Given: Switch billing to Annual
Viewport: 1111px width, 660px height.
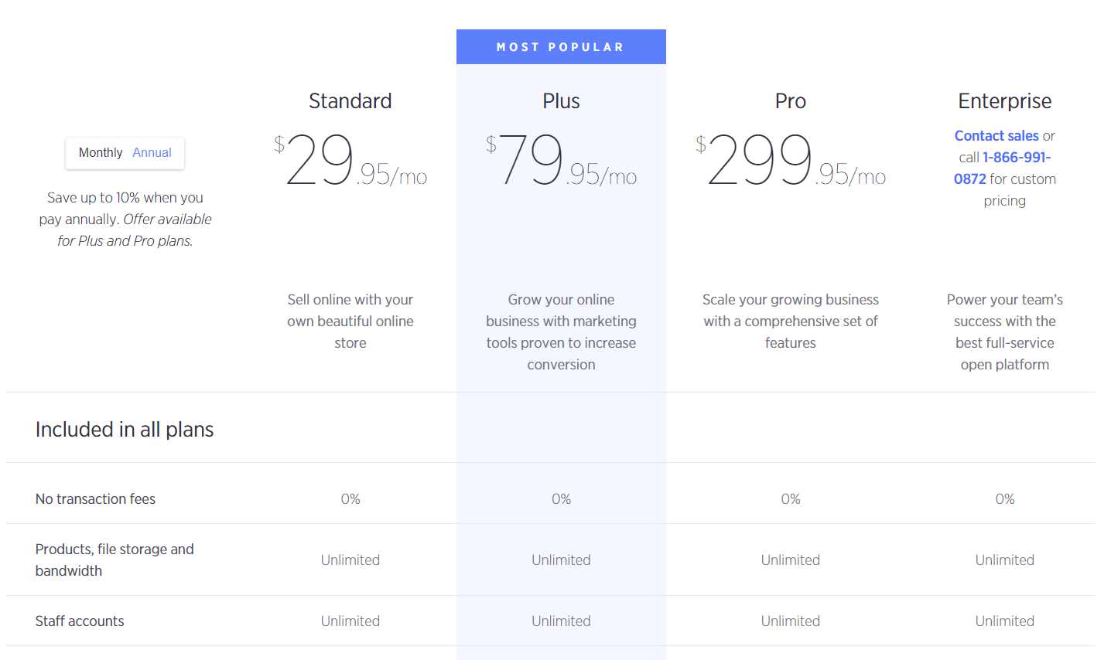Looking at the screenshot, I should coord(152,153).
